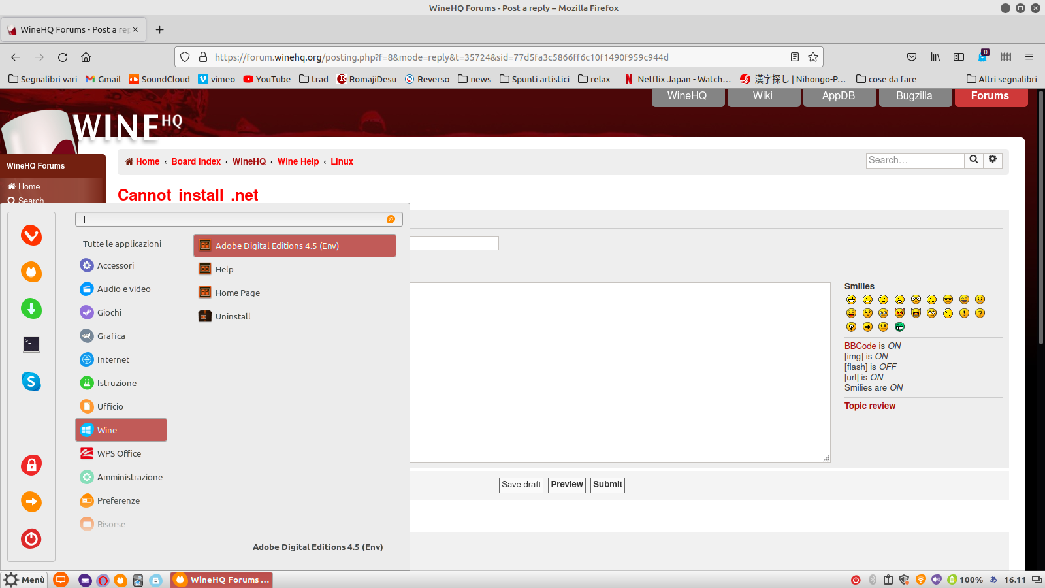Viewport: 1045px width, 588px height.
Task: Open a new Firefox tab
Action: pyautogui.click(x=159, y=29)
